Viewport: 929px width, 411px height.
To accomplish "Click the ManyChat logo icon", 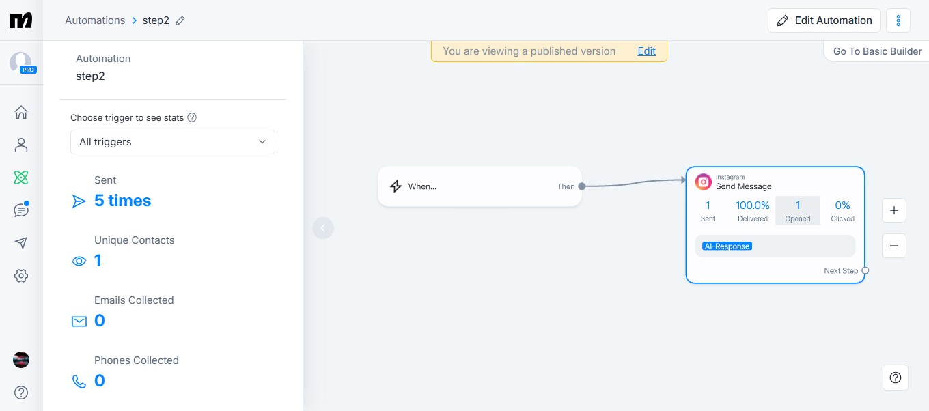I will [21, 20].
